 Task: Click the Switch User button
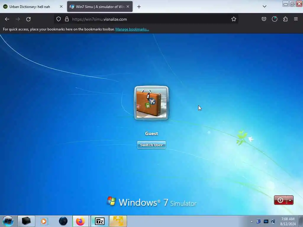click(x=151, y=145)
